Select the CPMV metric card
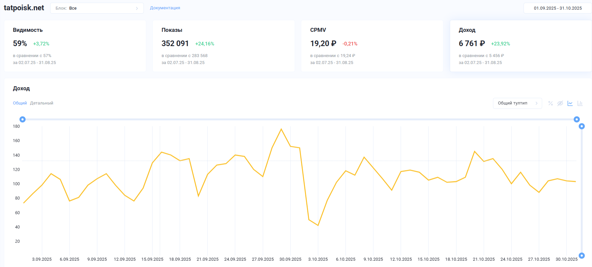This screenshot has height=267, width=592. 372,46
